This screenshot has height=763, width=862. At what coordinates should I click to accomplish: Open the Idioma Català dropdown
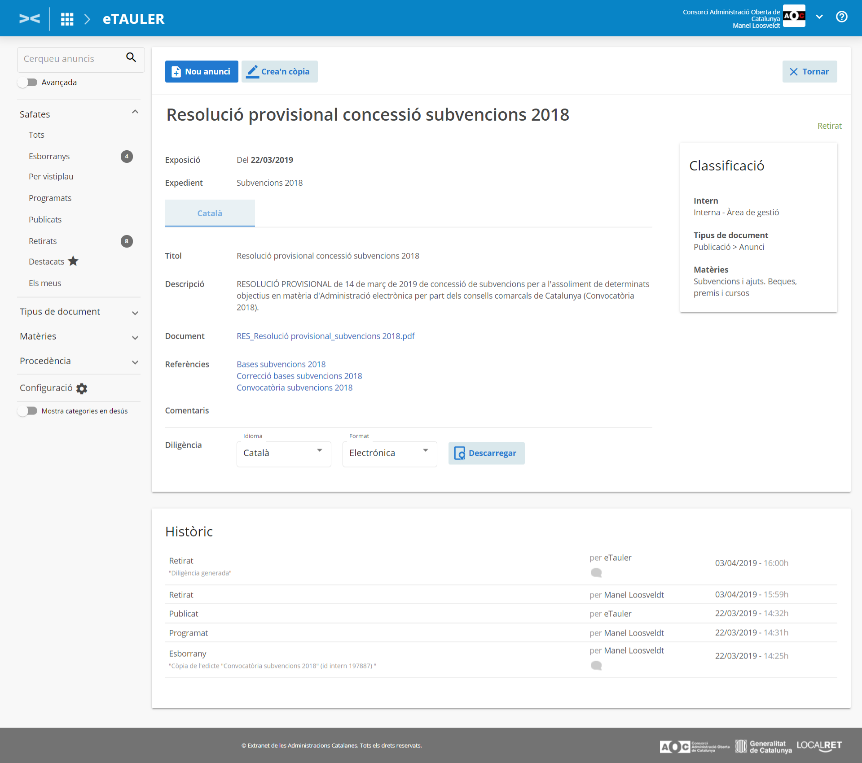[x=284, y=453]
